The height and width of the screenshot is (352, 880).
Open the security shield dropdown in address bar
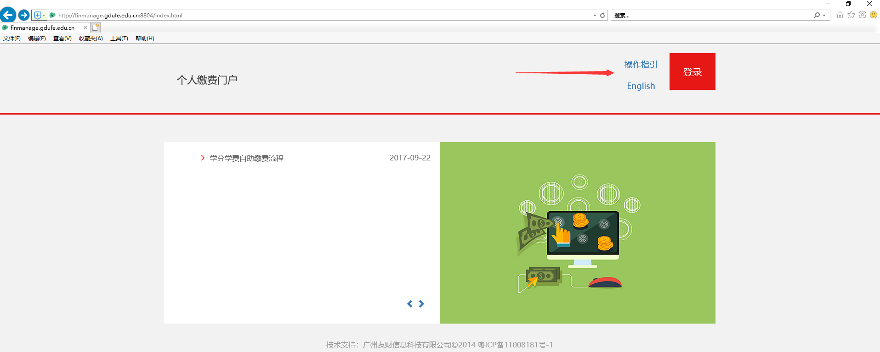(39, 15)
